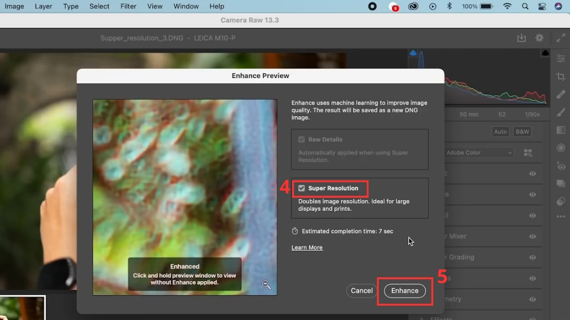Click the screen recording stop icon
570x320 pixels.
(x=373, y=7)
